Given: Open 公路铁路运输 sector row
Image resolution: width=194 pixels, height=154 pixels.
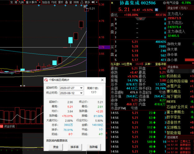Looking at the screenshot, I should click(177, 81).
